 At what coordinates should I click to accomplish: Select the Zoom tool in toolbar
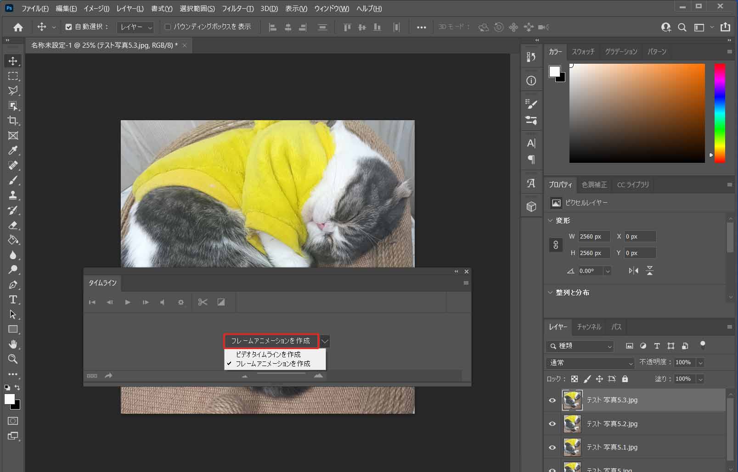point(13,359)
